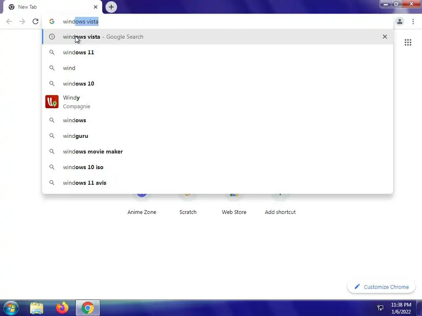Launch Firefox from the taskbar

point(62,308)
